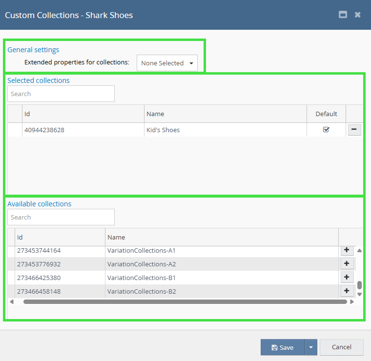371x361 pixels.
Task: Click the horizontal scroll left arrow
Action: [12, 301]
